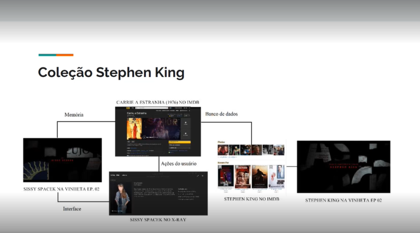Select the Sissy Spacek vignette frame image
The height and width of the screenshot is (233, 420).
pos(62,160)
